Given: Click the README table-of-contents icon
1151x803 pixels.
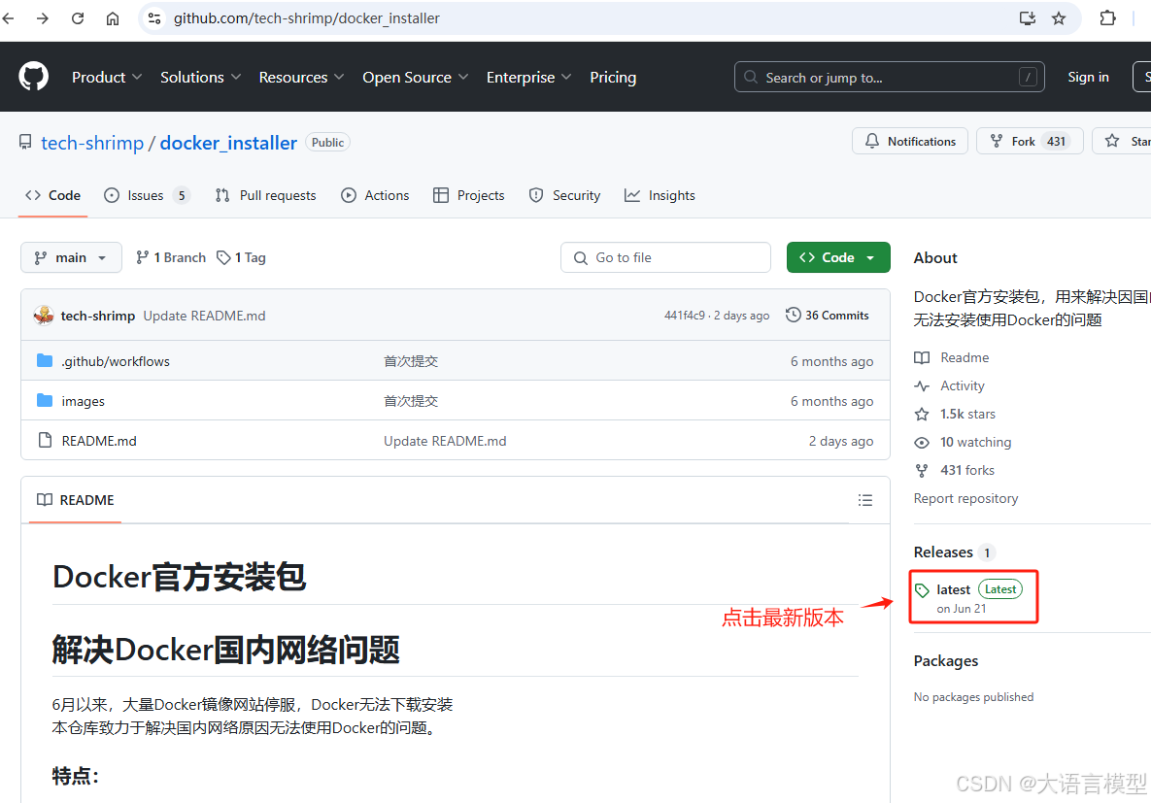Looking at the screenshot, I should coord(865,500).
